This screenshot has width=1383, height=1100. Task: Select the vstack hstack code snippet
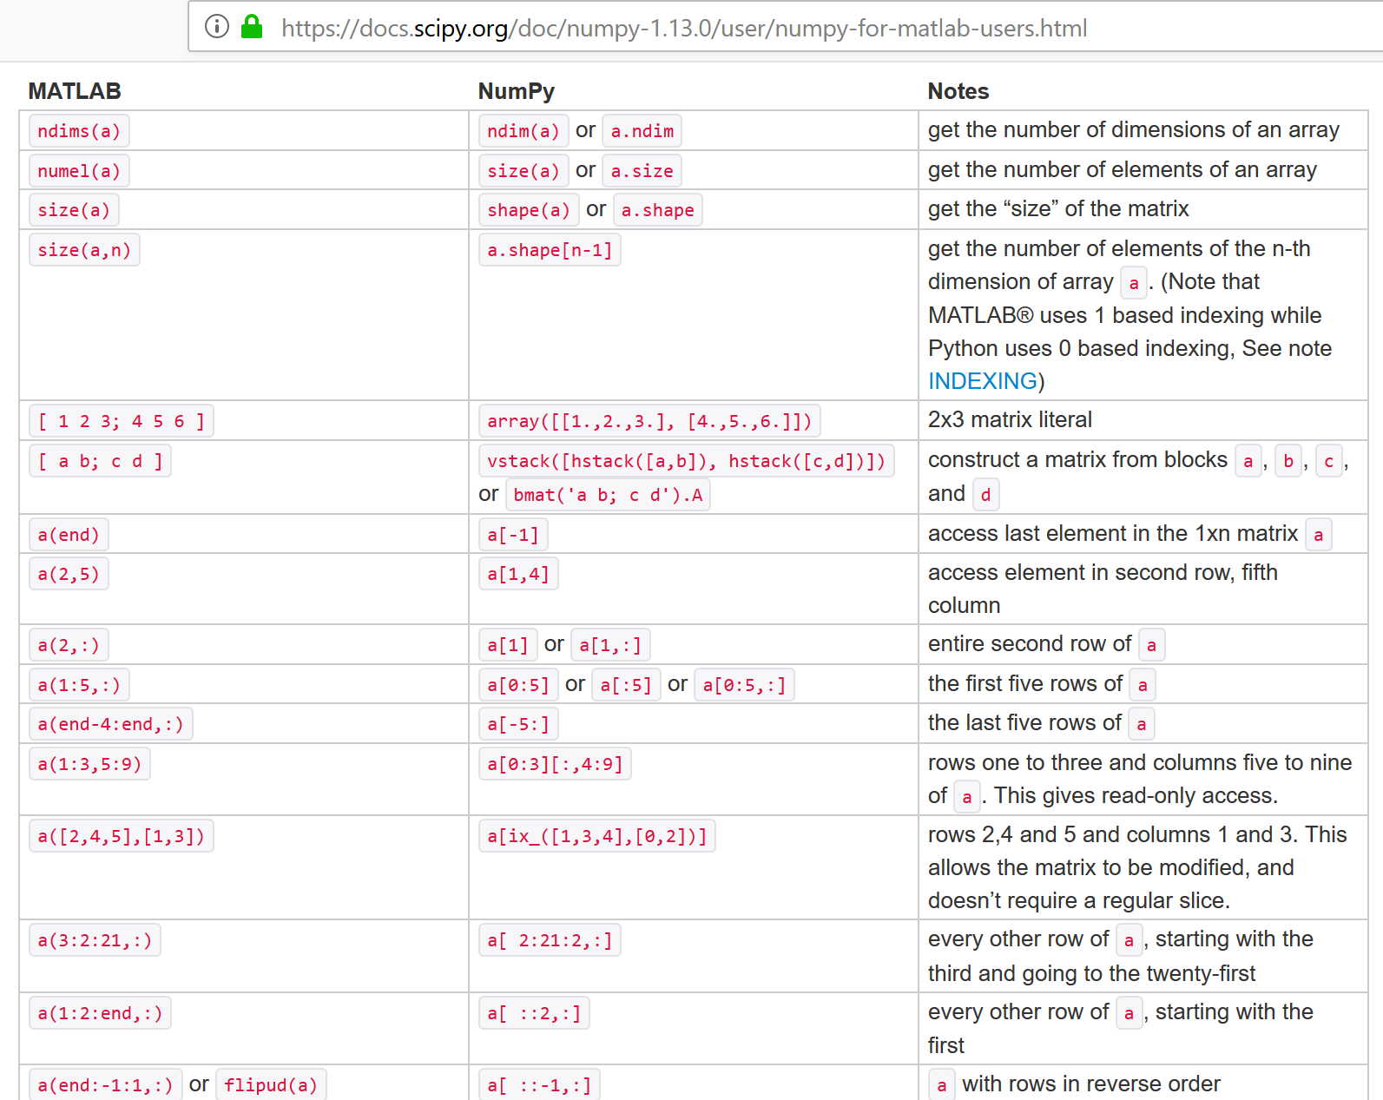pos(686,461)
